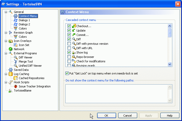Click the Repo-browser icon in list
The image size is (182, 121).
tap(74, 57)
